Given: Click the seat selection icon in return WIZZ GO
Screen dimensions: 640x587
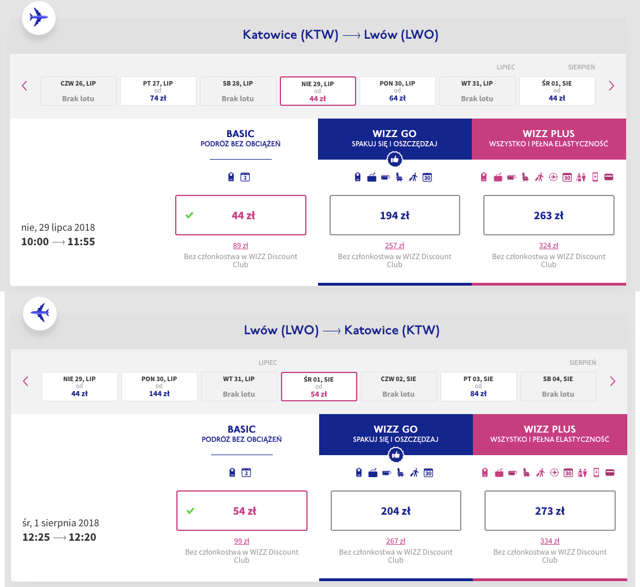Looking at the screenshot, I should pyautogui.click(x=401, y=472).
